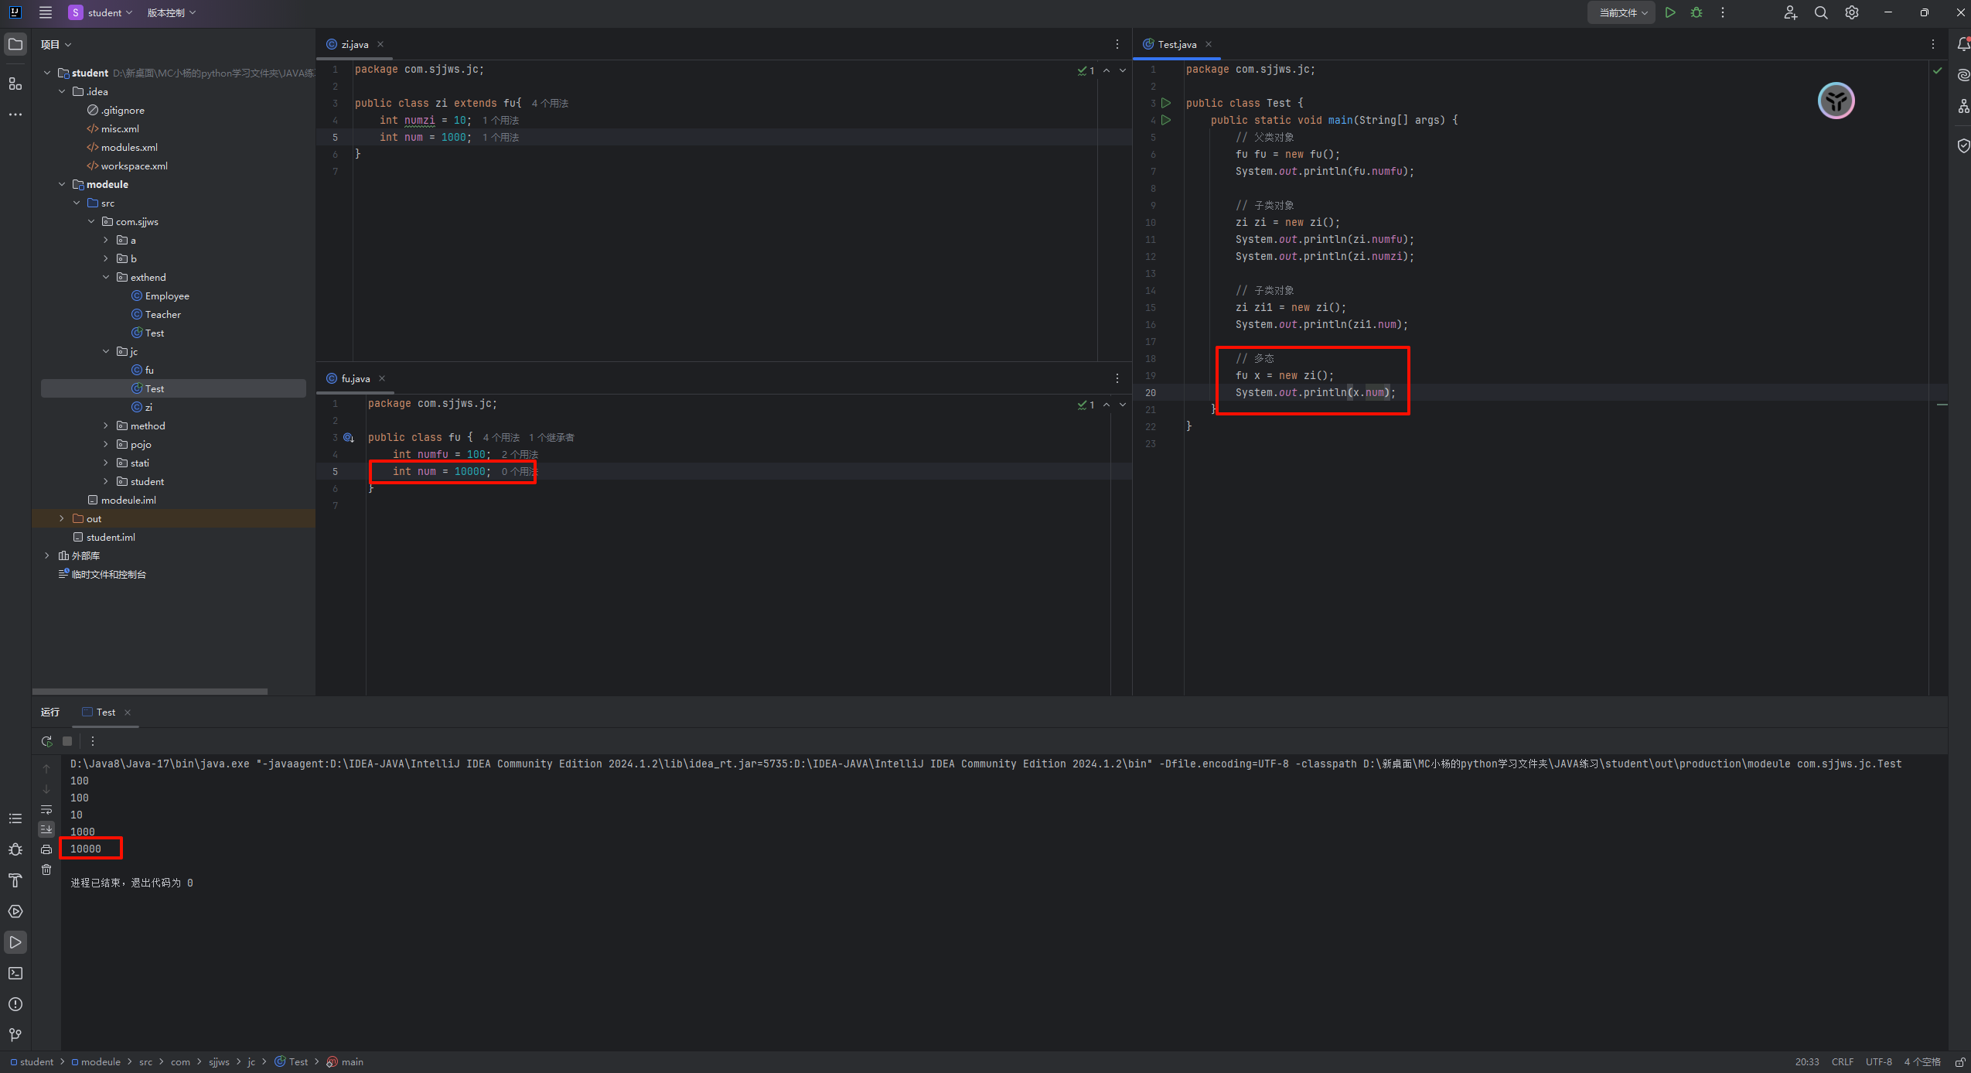Switch to the fu.java editor tab

pos(355,378)
